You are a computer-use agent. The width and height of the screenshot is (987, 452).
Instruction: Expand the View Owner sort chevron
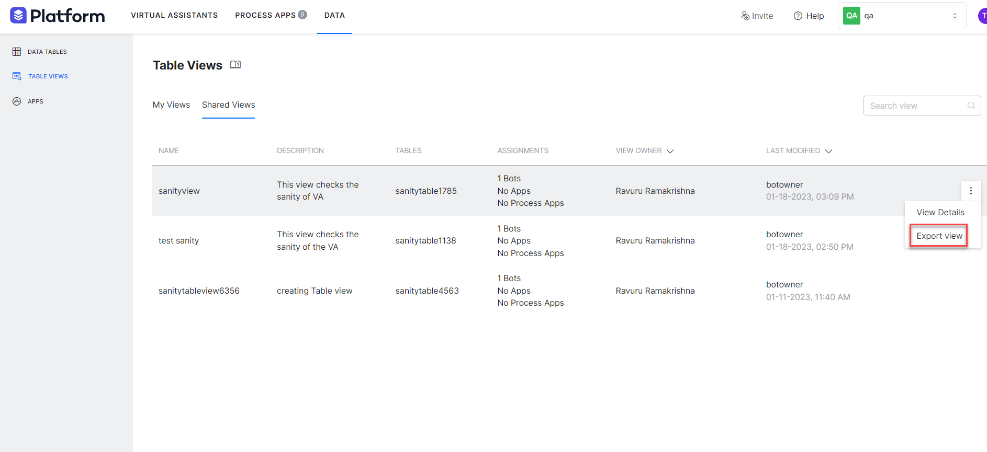(x=670, y=151)
